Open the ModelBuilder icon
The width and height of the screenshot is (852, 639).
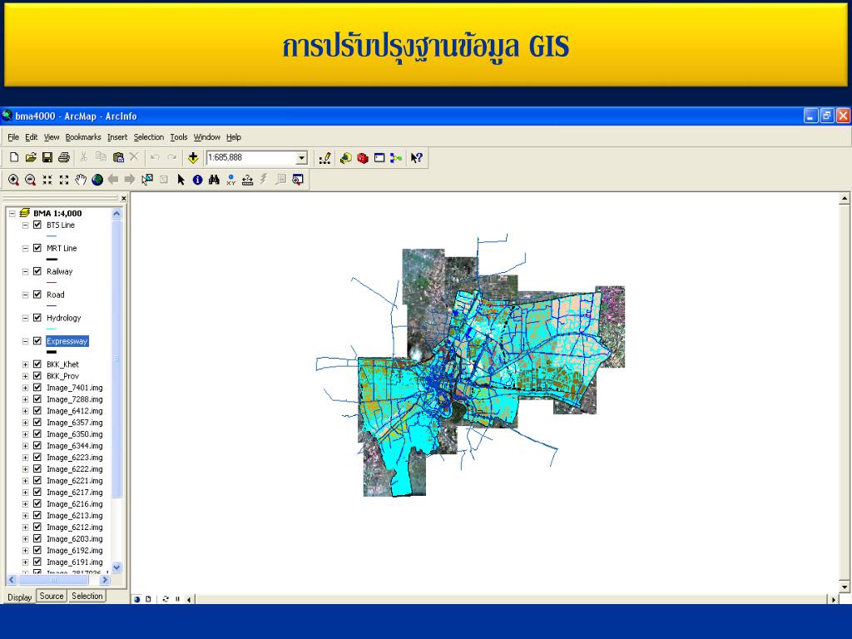click(396, 158)
